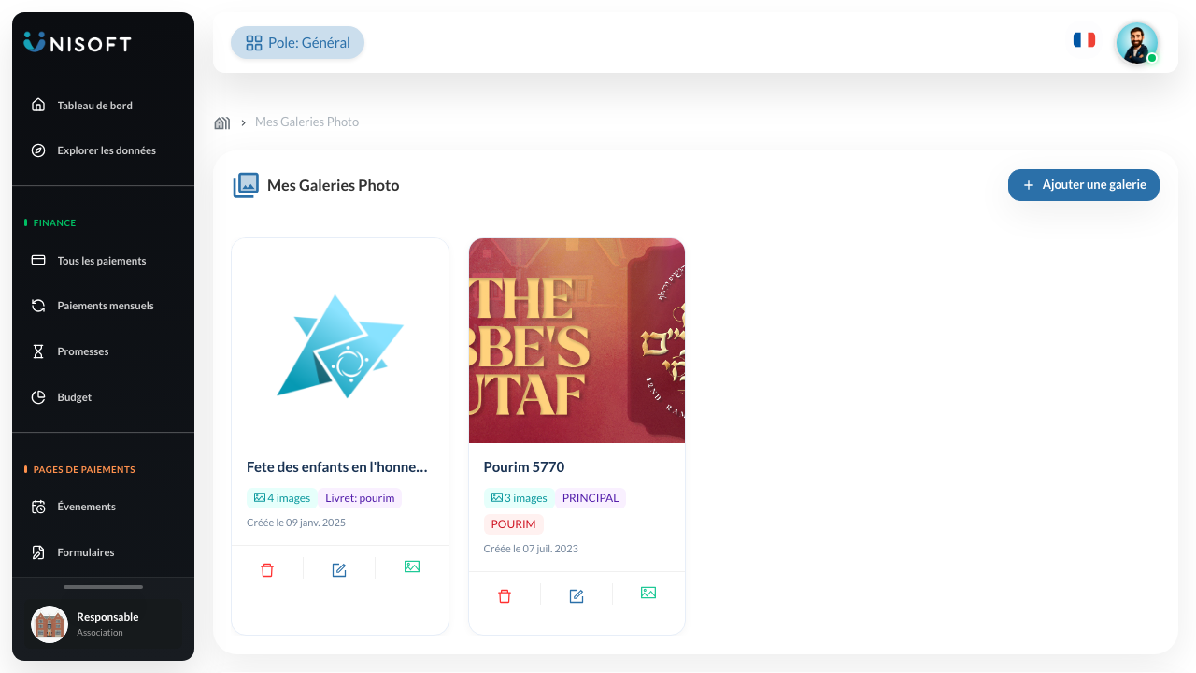Open the Pole: Général selector
The height and width of the screenshot is (673, 1196).
tap(298, 43)
